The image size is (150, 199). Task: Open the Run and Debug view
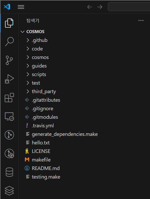pyautogui.click(x=9, y=79)
